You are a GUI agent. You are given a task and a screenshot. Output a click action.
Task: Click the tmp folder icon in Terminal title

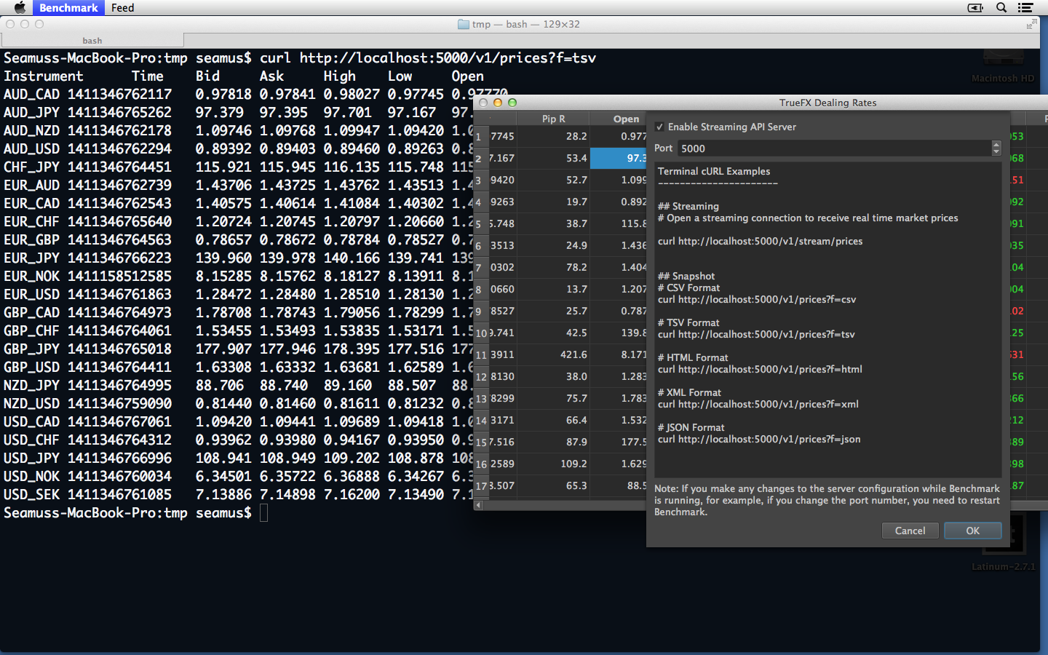(463, 24)
